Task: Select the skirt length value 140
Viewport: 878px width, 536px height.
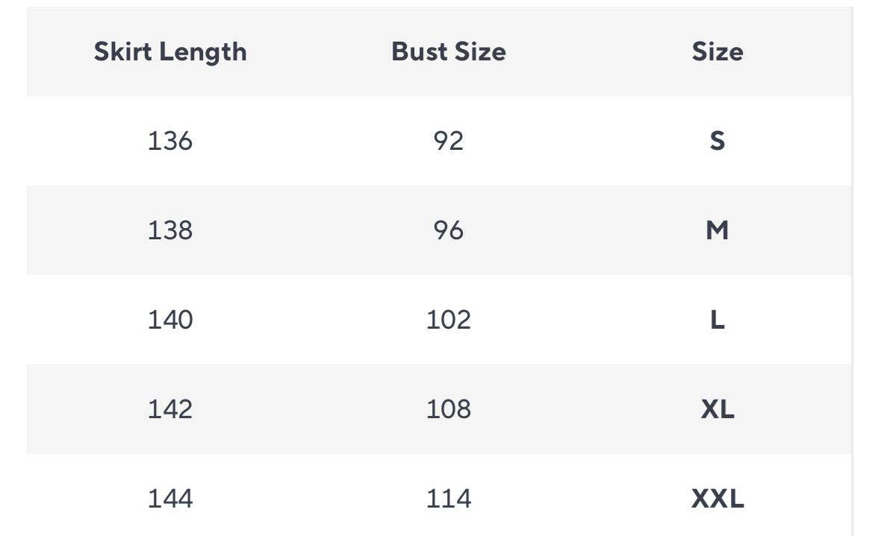Action: [x=170, y=320]
